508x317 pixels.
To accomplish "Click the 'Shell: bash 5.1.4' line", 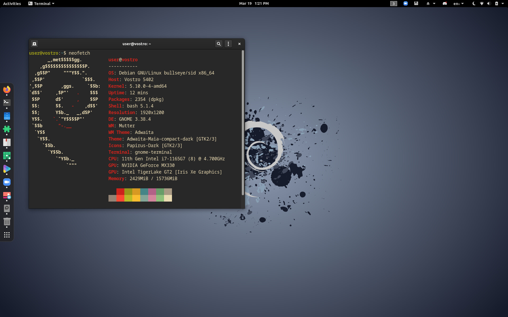I will pos(131,106).
